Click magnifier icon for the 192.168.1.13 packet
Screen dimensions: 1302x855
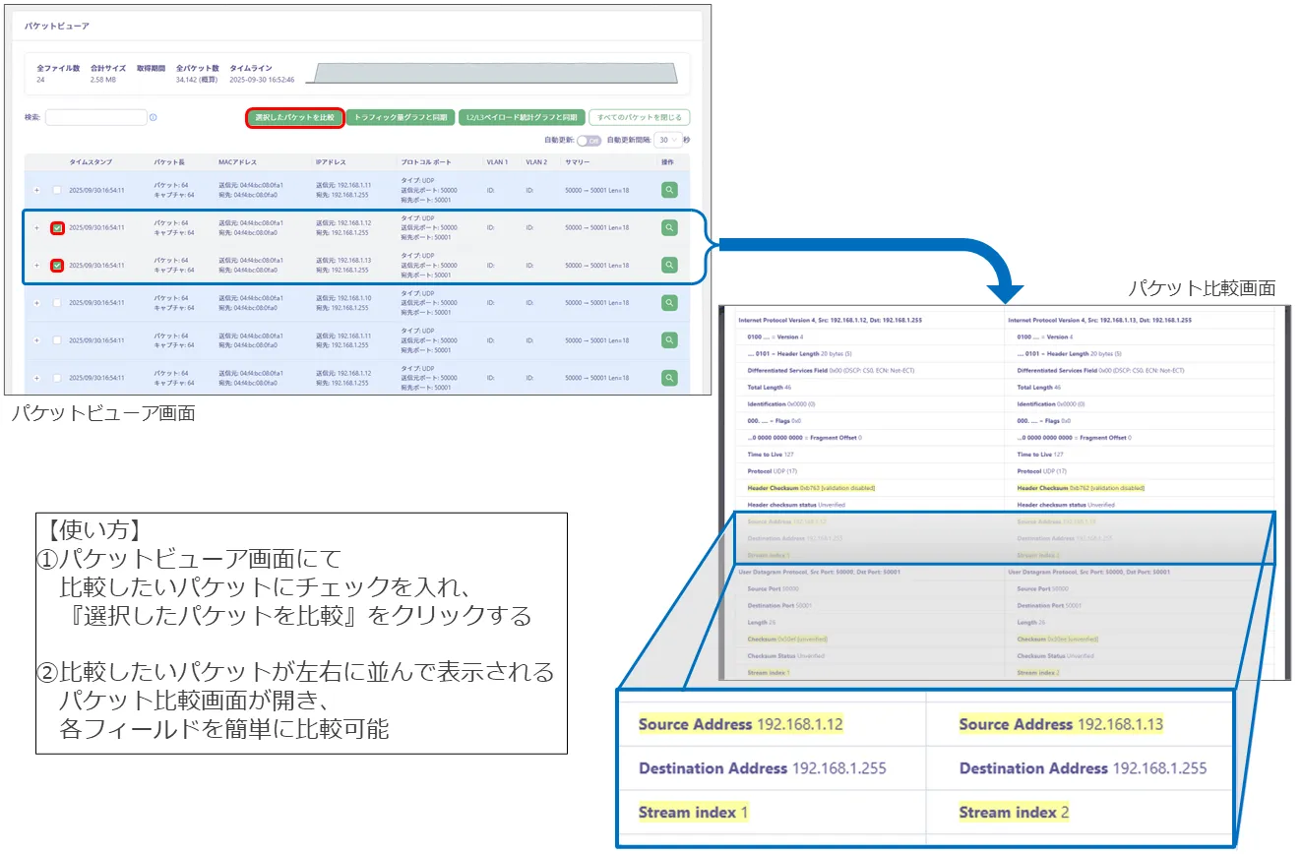coord(669,265)
